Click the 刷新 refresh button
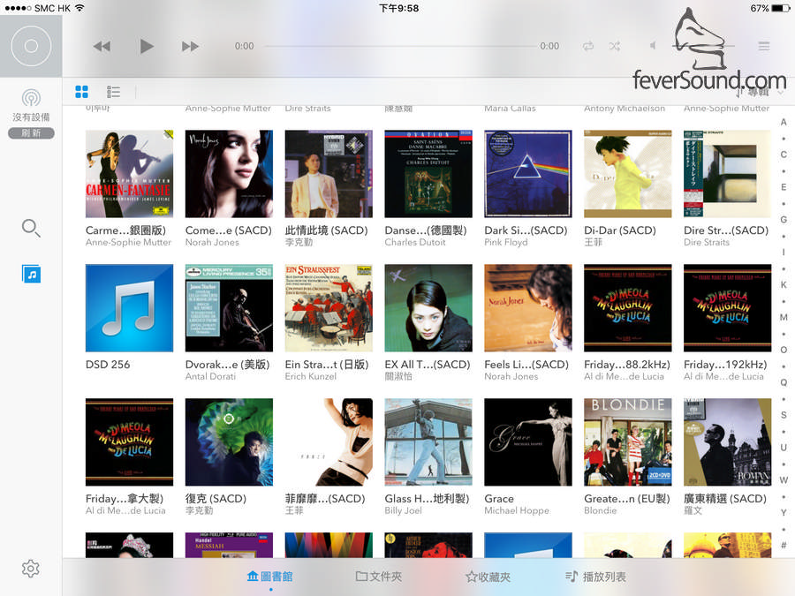Screen dimensions: 795x596 (x=31, y=133)
